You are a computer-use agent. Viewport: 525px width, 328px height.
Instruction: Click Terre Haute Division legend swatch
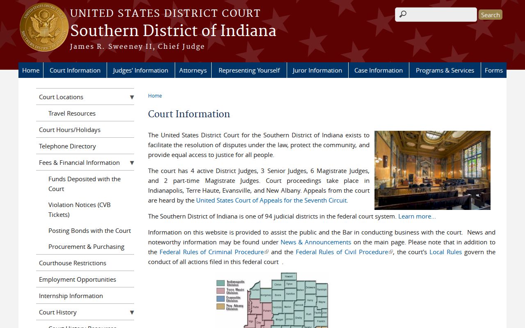click(x=221, y=291)
